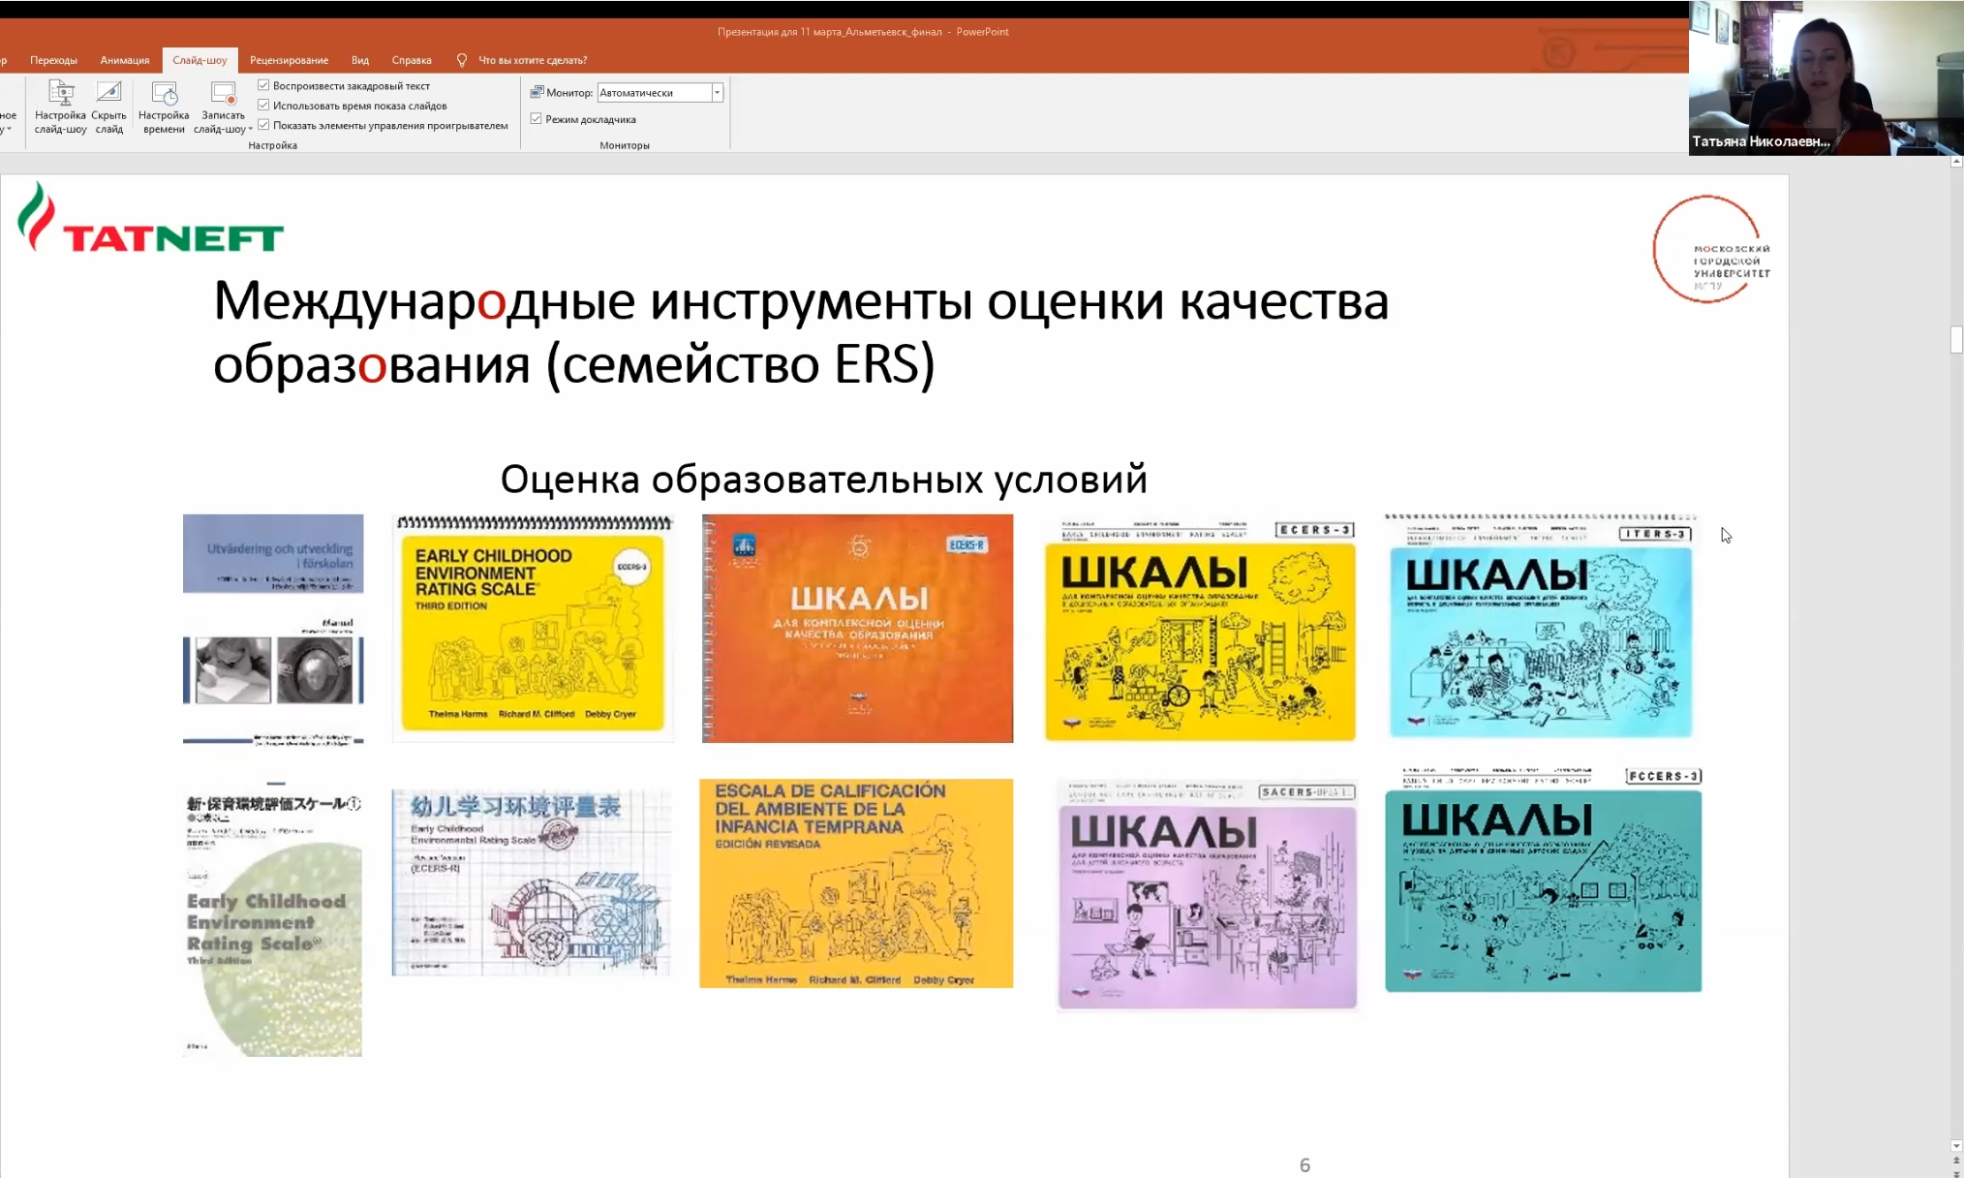This screenshot has height=1178, width=1964.
Task: Open the Монитор Автоматически dropdown
Action: tap(717, 93)
